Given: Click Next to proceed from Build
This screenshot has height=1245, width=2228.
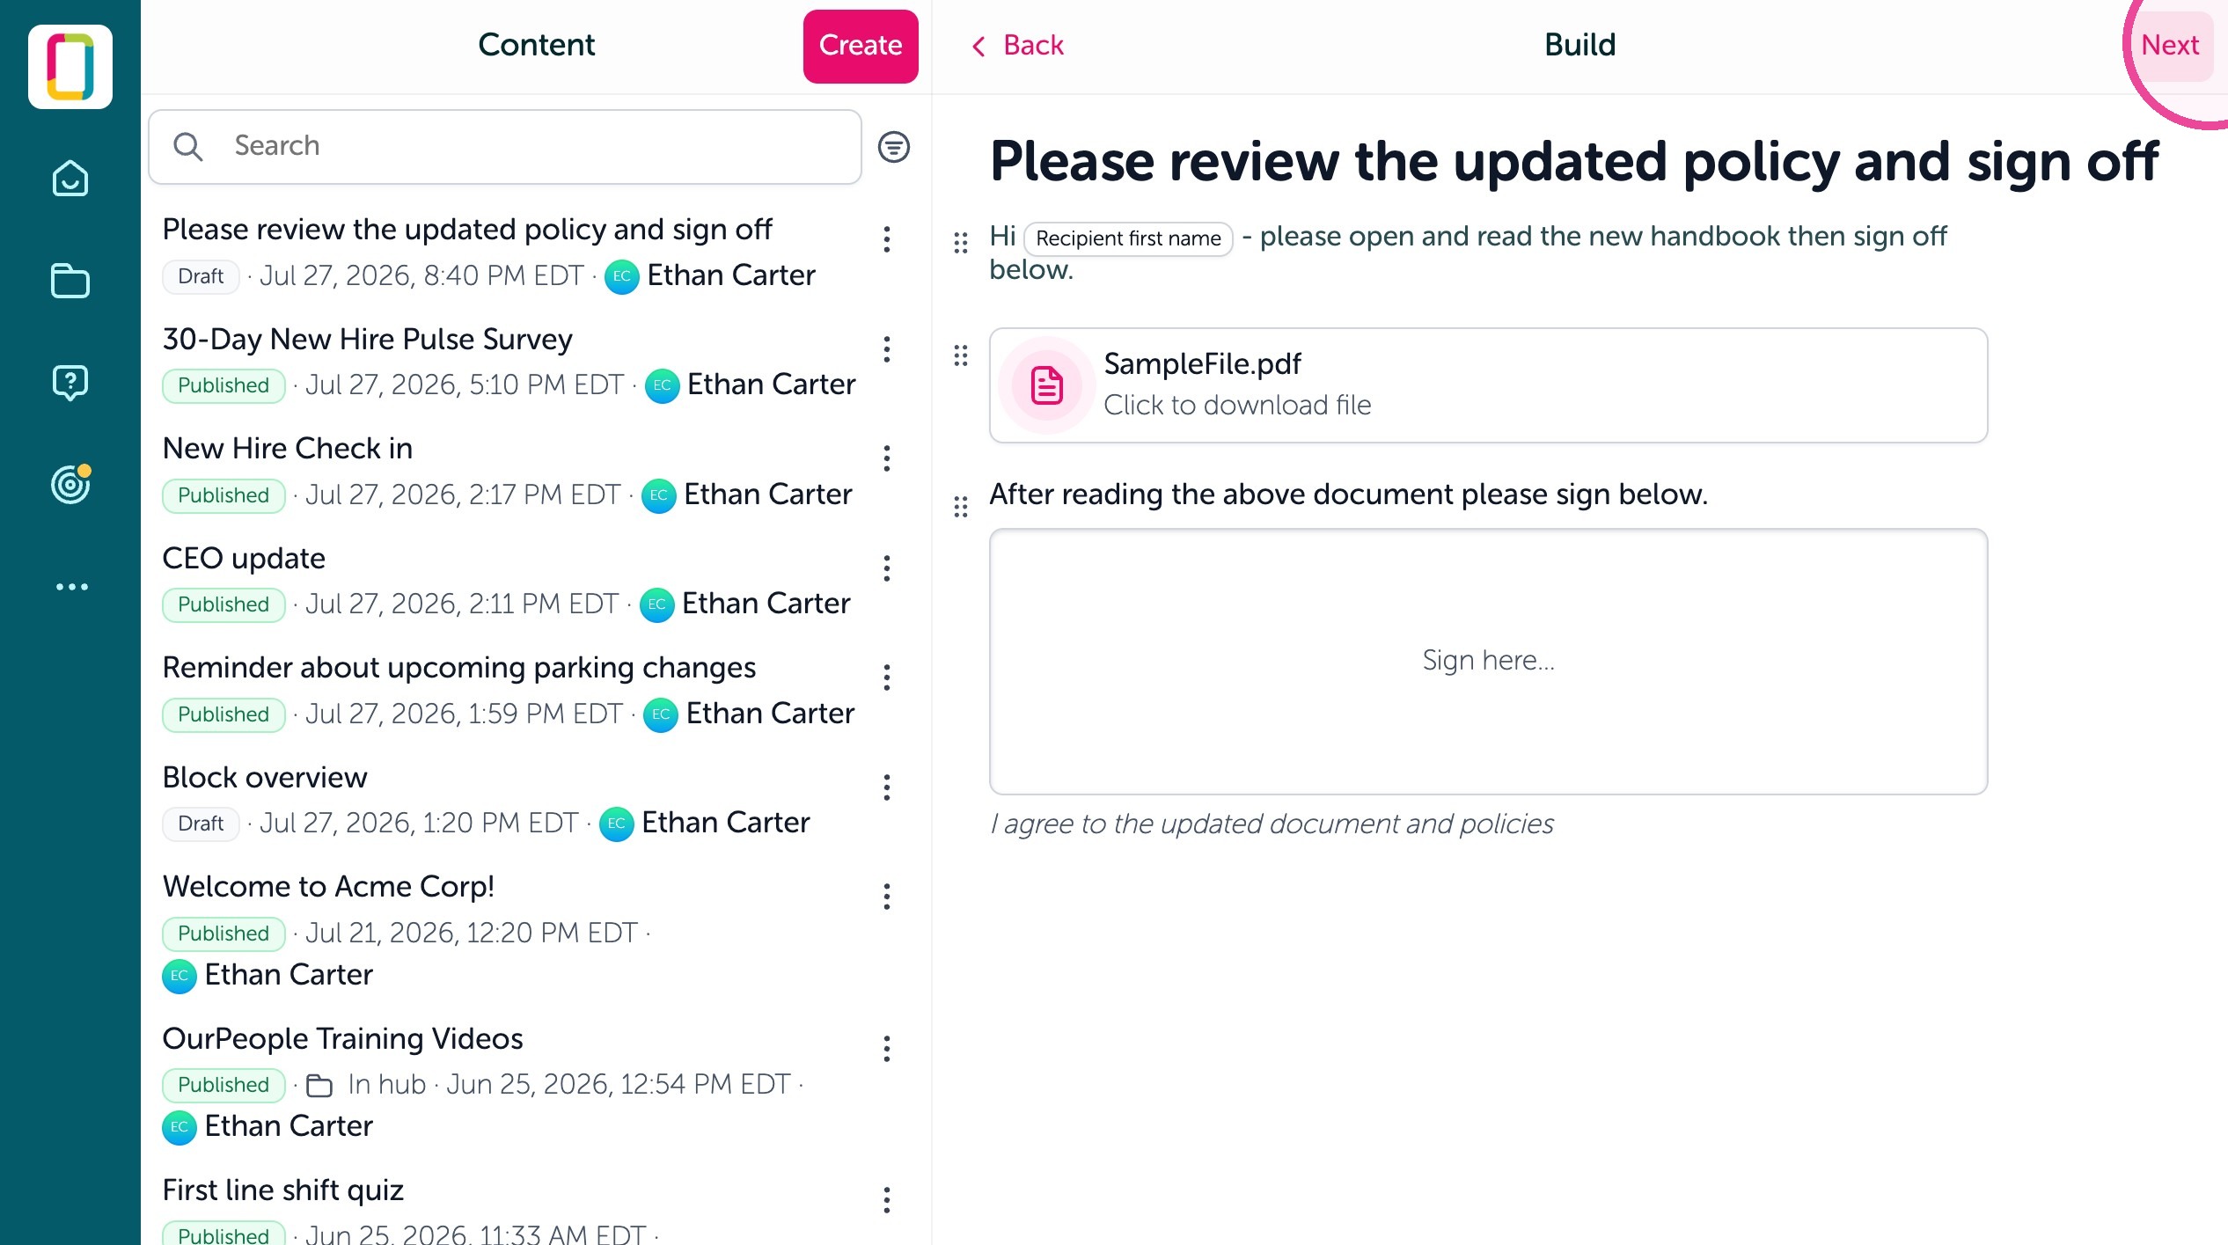Looking at the screenshot, I should 2169,46.
